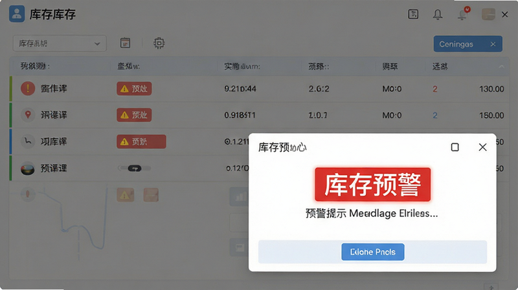The image size is (518, 290).
Task: Click the user avatar thumbnail in header
Action: pyautogui.click(x=488, y=14)
